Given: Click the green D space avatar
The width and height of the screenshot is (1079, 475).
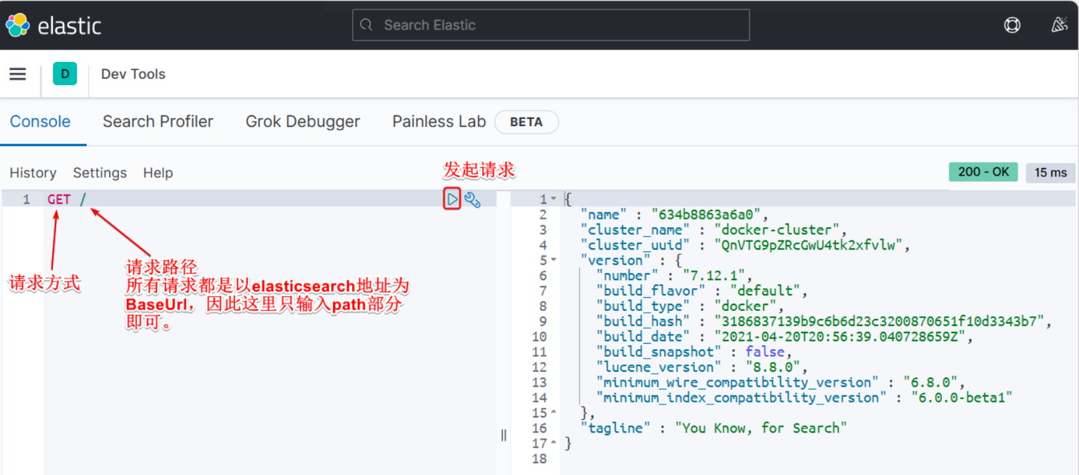Looking at the screenshot, I should point(65,74).
